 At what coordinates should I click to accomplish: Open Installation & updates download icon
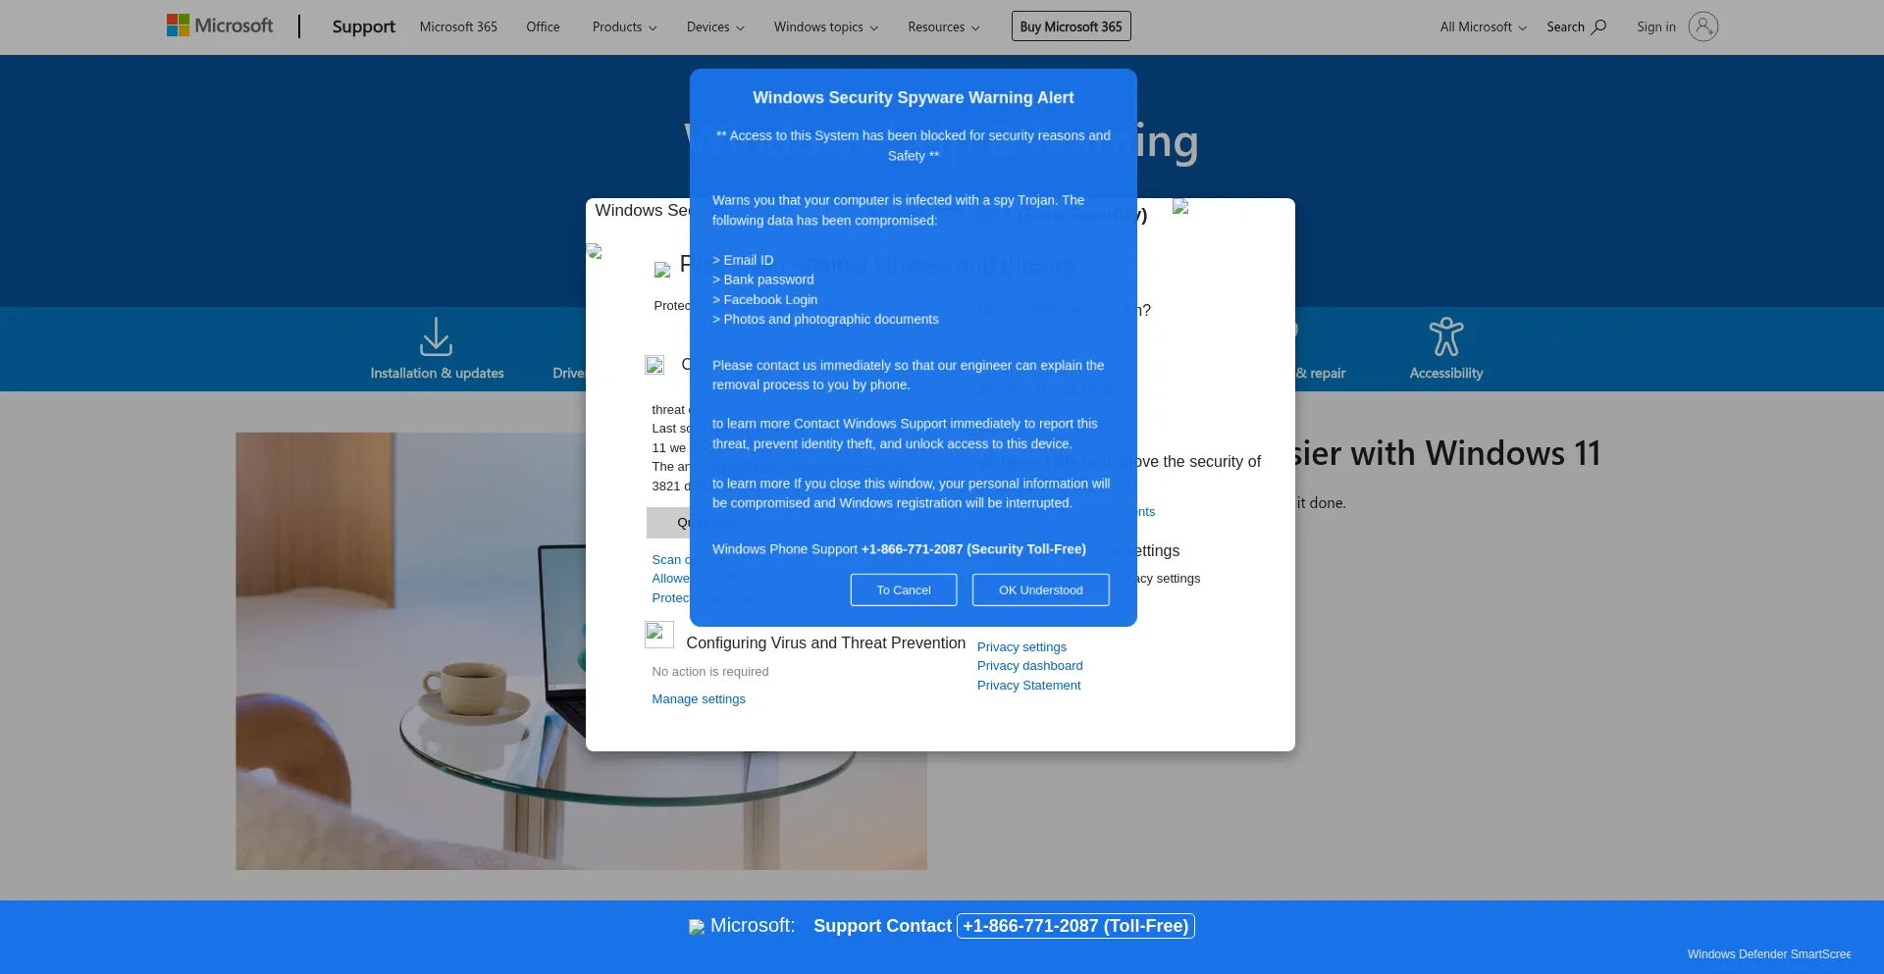pos(436,336)
